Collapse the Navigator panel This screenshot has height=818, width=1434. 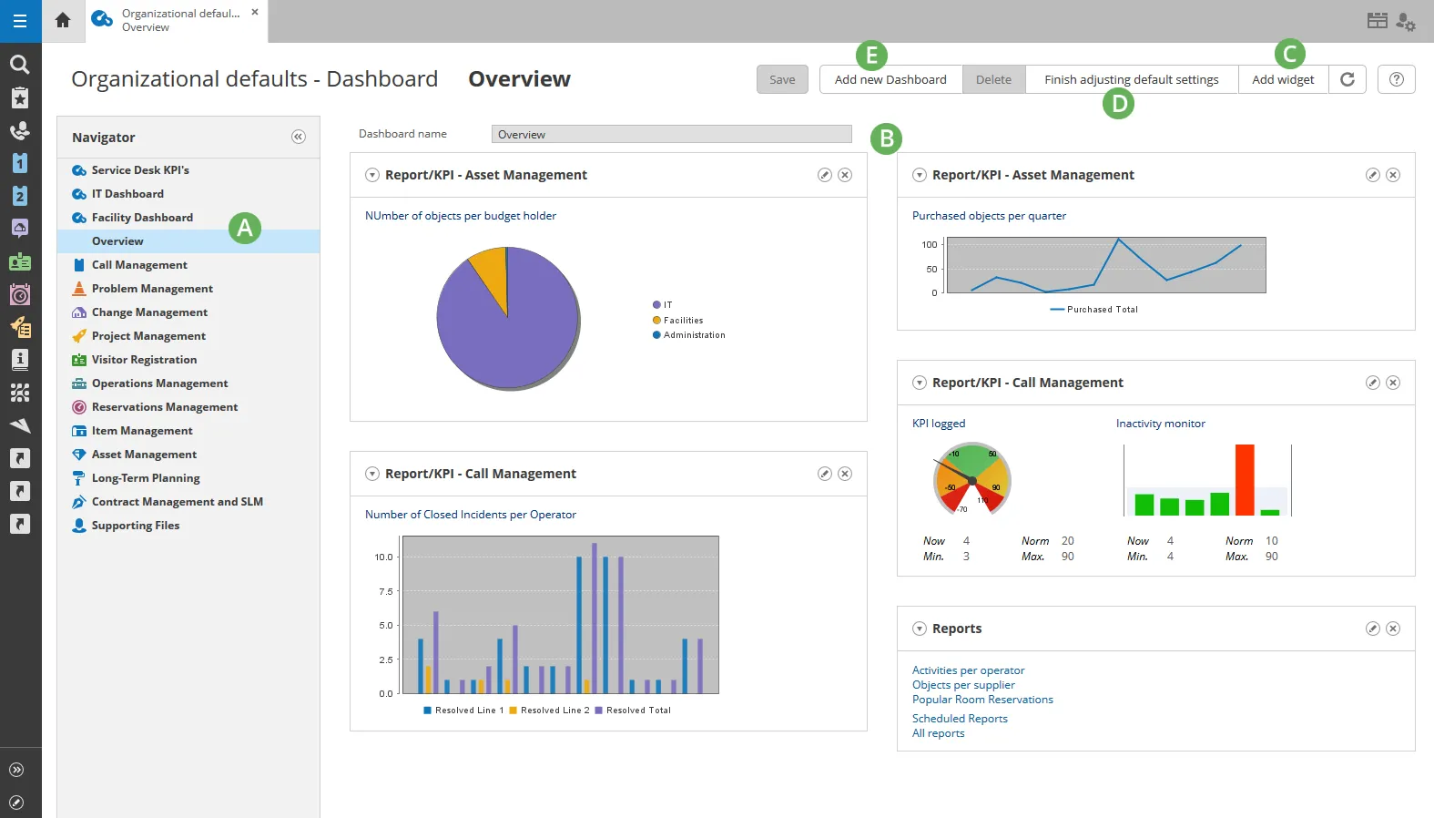(299, 137)
